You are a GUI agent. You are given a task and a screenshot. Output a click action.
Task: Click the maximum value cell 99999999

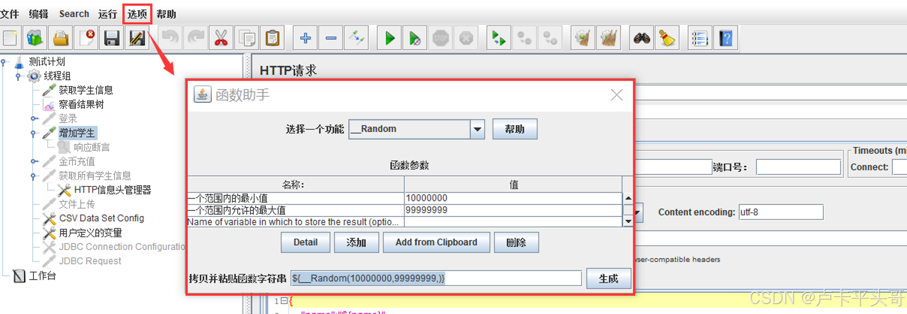[x=513, y=210]
